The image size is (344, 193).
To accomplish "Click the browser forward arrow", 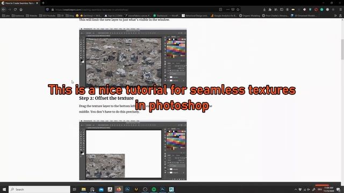I will [10, 10].
